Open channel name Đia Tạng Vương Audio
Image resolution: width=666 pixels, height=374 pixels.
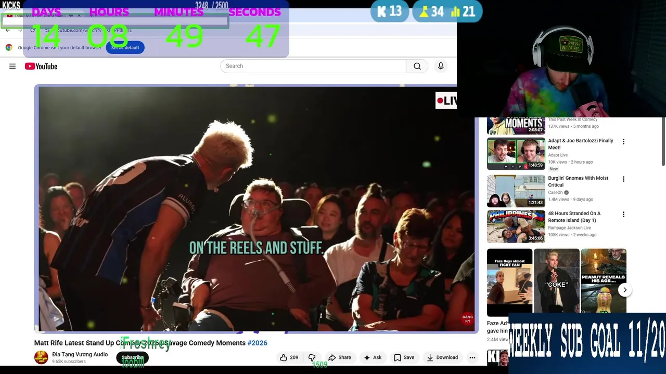(x=80, y=354)
